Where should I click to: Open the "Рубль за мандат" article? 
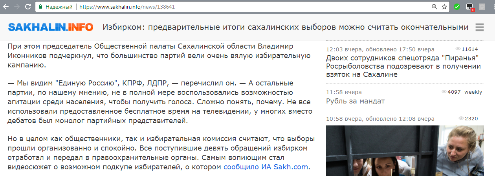tap(355, 101)
